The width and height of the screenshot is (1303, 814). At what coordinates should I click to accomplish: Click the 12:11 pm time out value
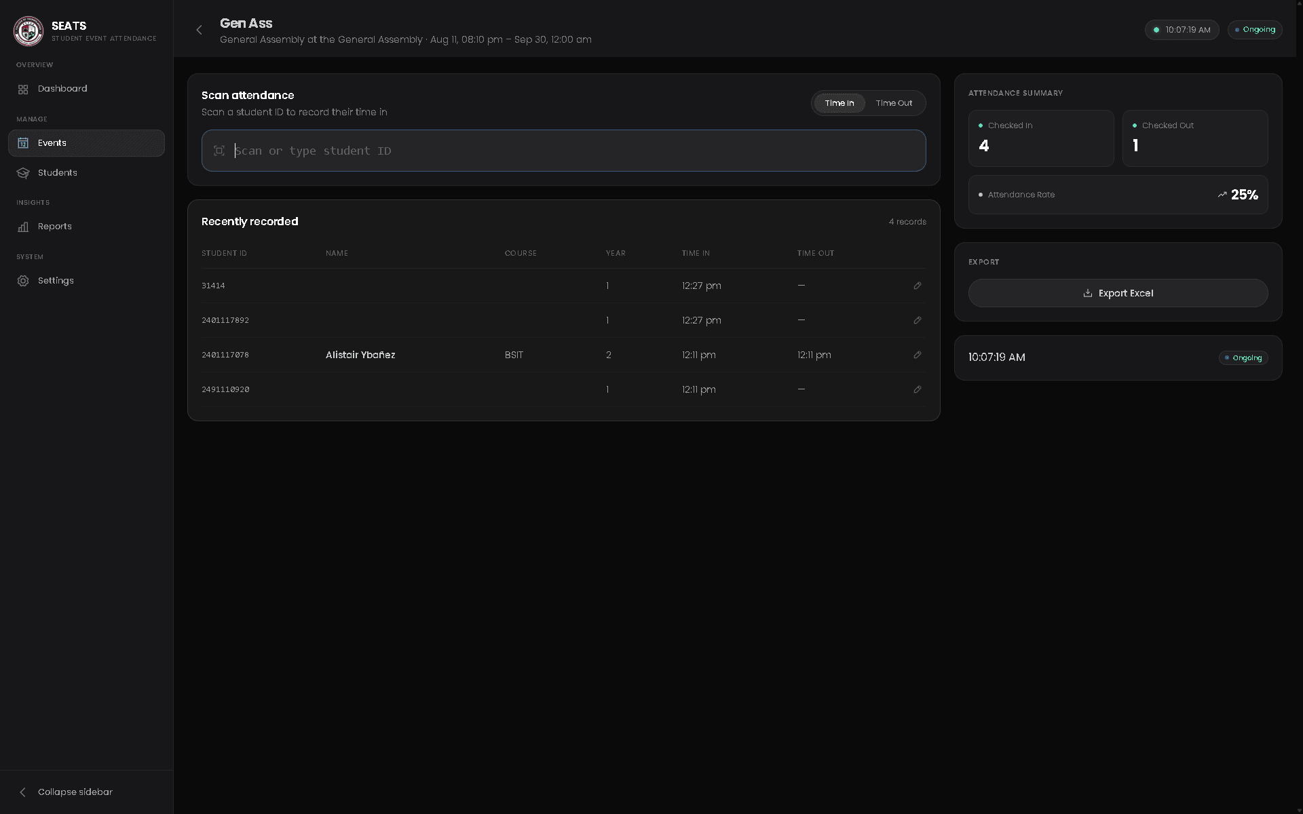814,355
